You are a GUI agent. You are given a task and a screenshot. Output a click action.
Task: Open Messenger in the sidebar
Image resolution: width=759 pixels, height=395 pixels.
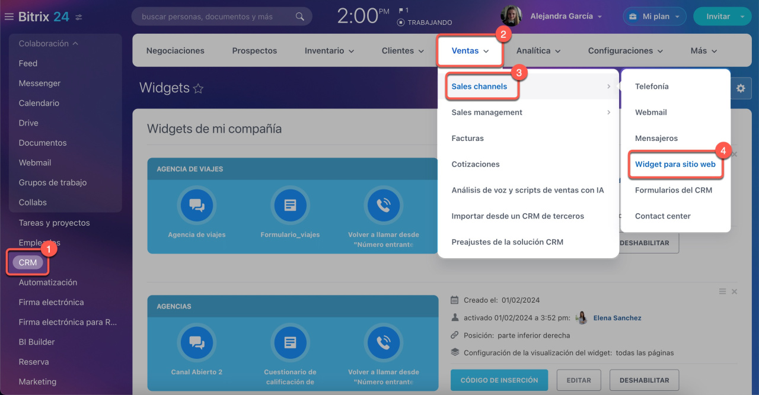pyautogui.click(x=40, y=84)
